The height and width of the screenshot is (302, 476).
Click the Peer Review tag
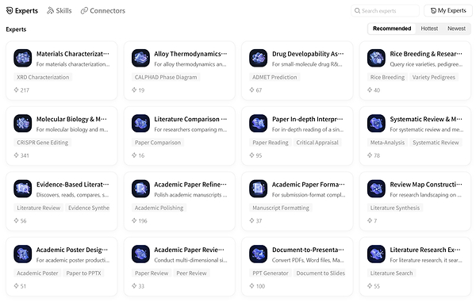pos(191,273)
